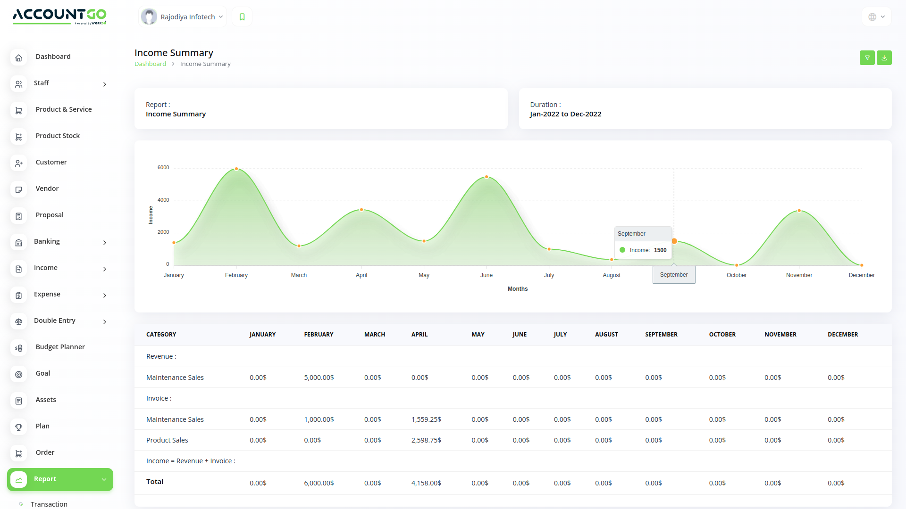Viewport: 906px width, 509px height.
Task: Open the Budget Planner icon
Action: point(19,348)
